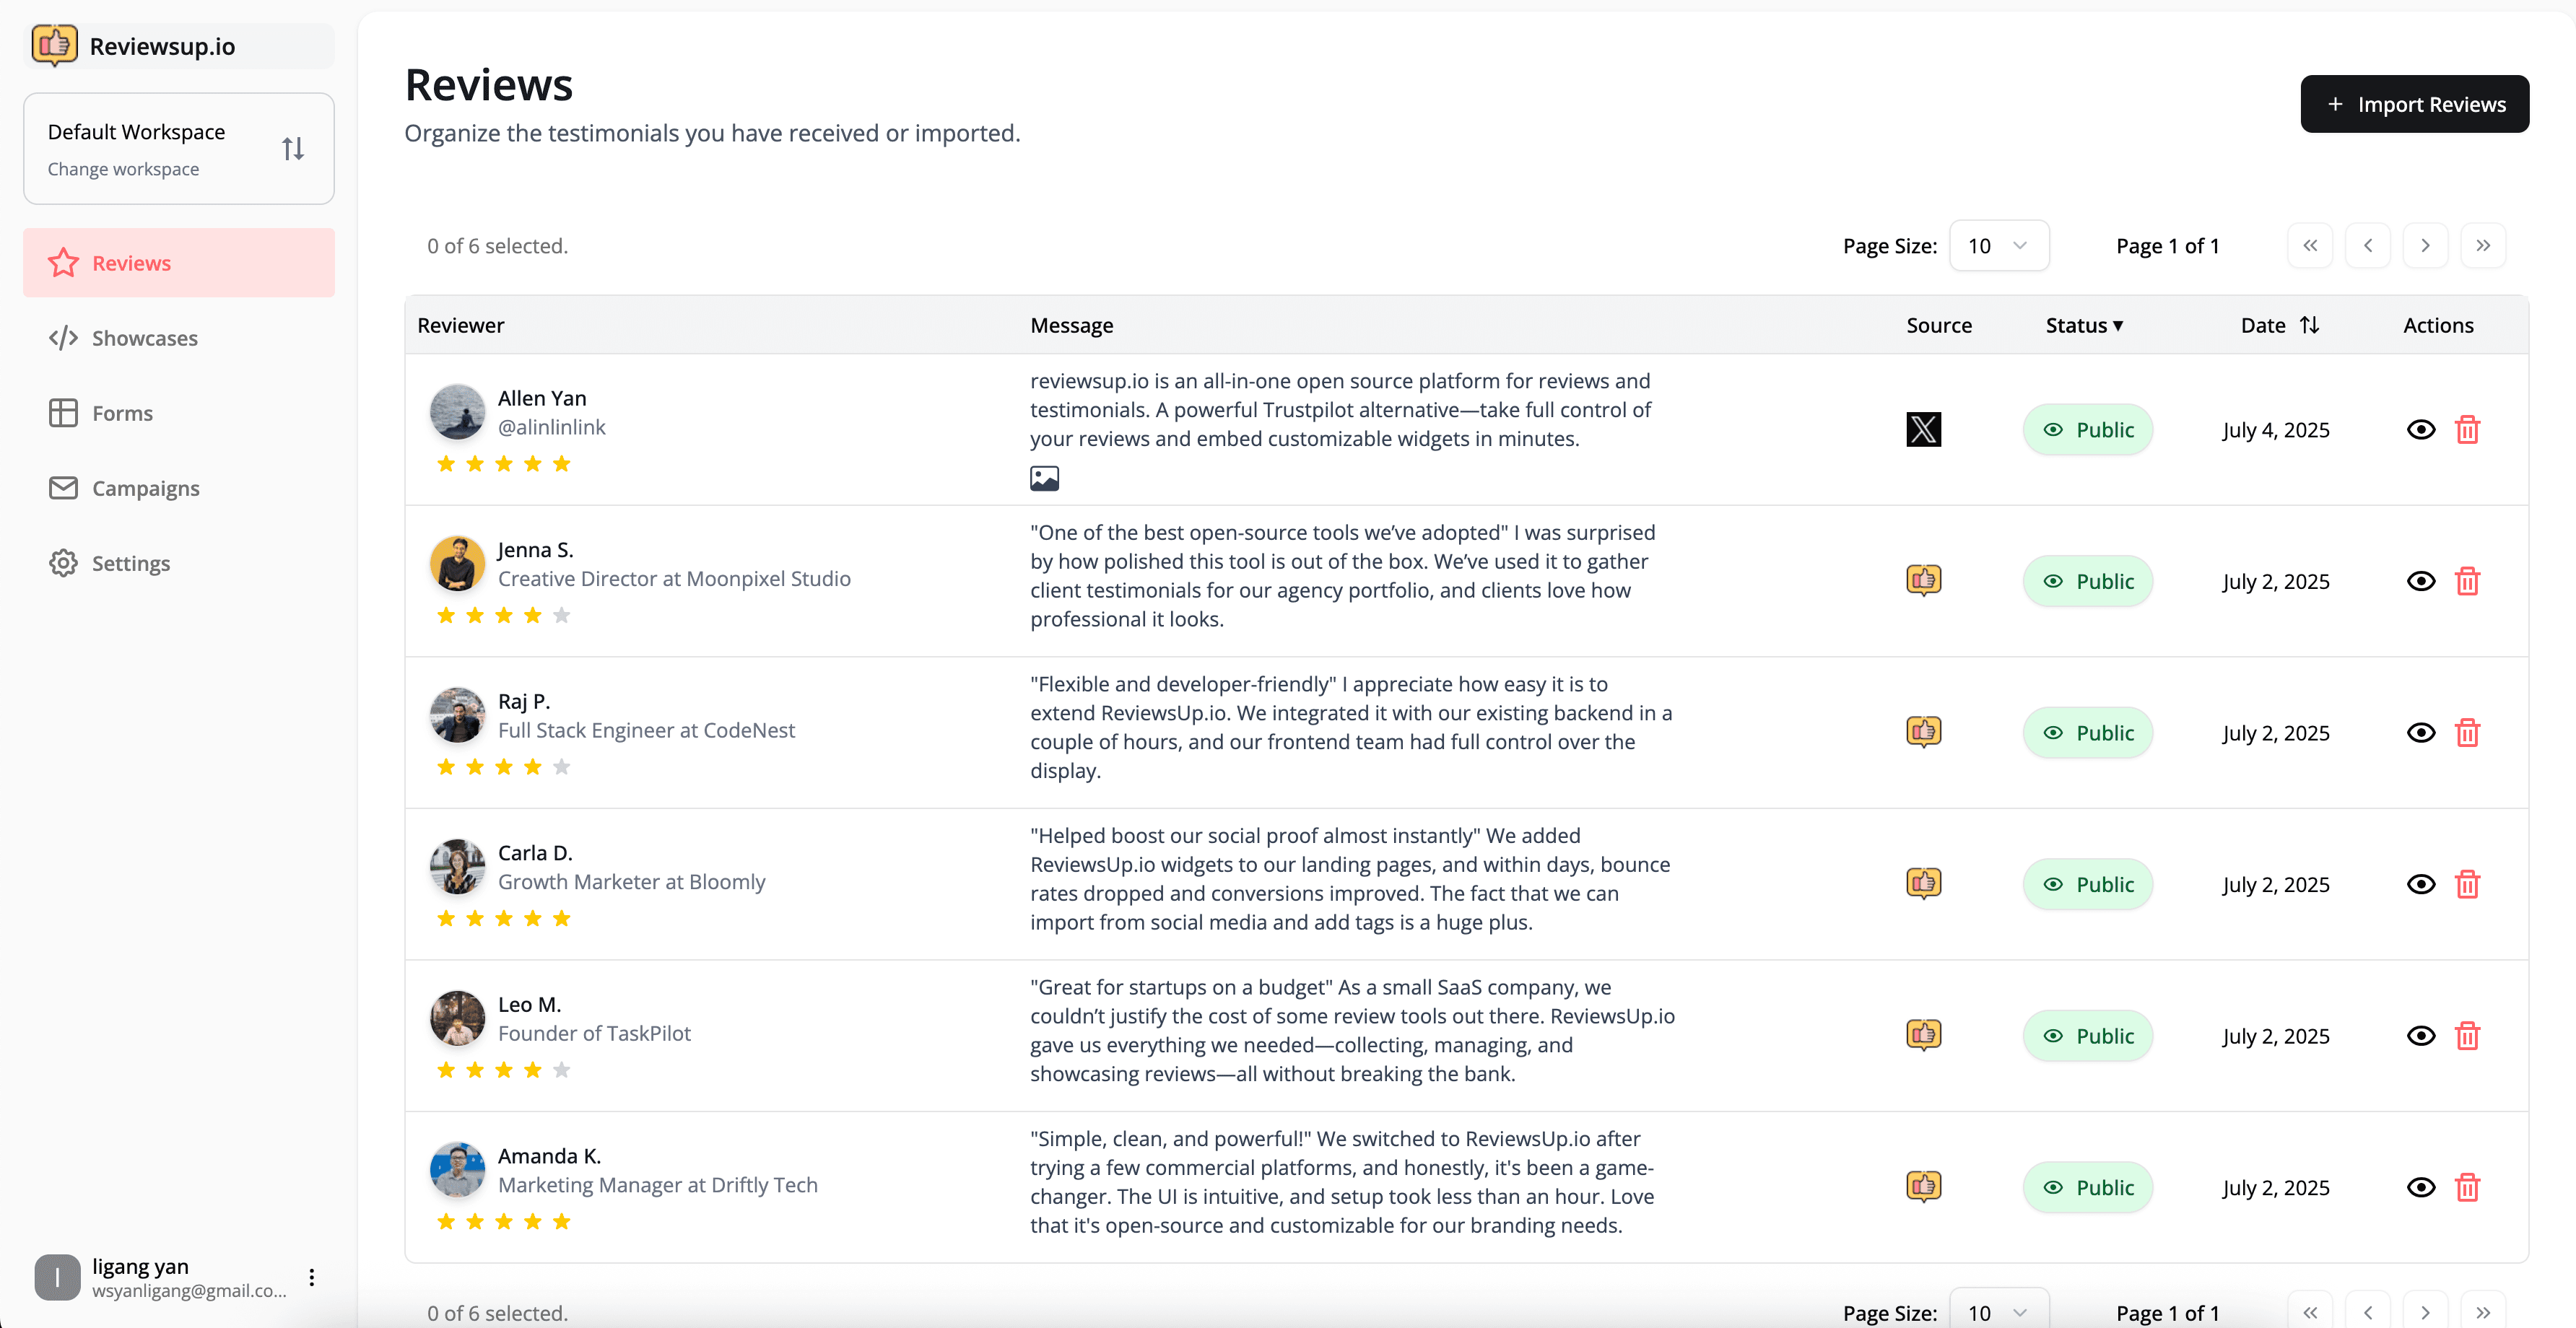Sort reviews by the Date arrows icon
The image size is (2576, 1328).
tap(2309, 325)
